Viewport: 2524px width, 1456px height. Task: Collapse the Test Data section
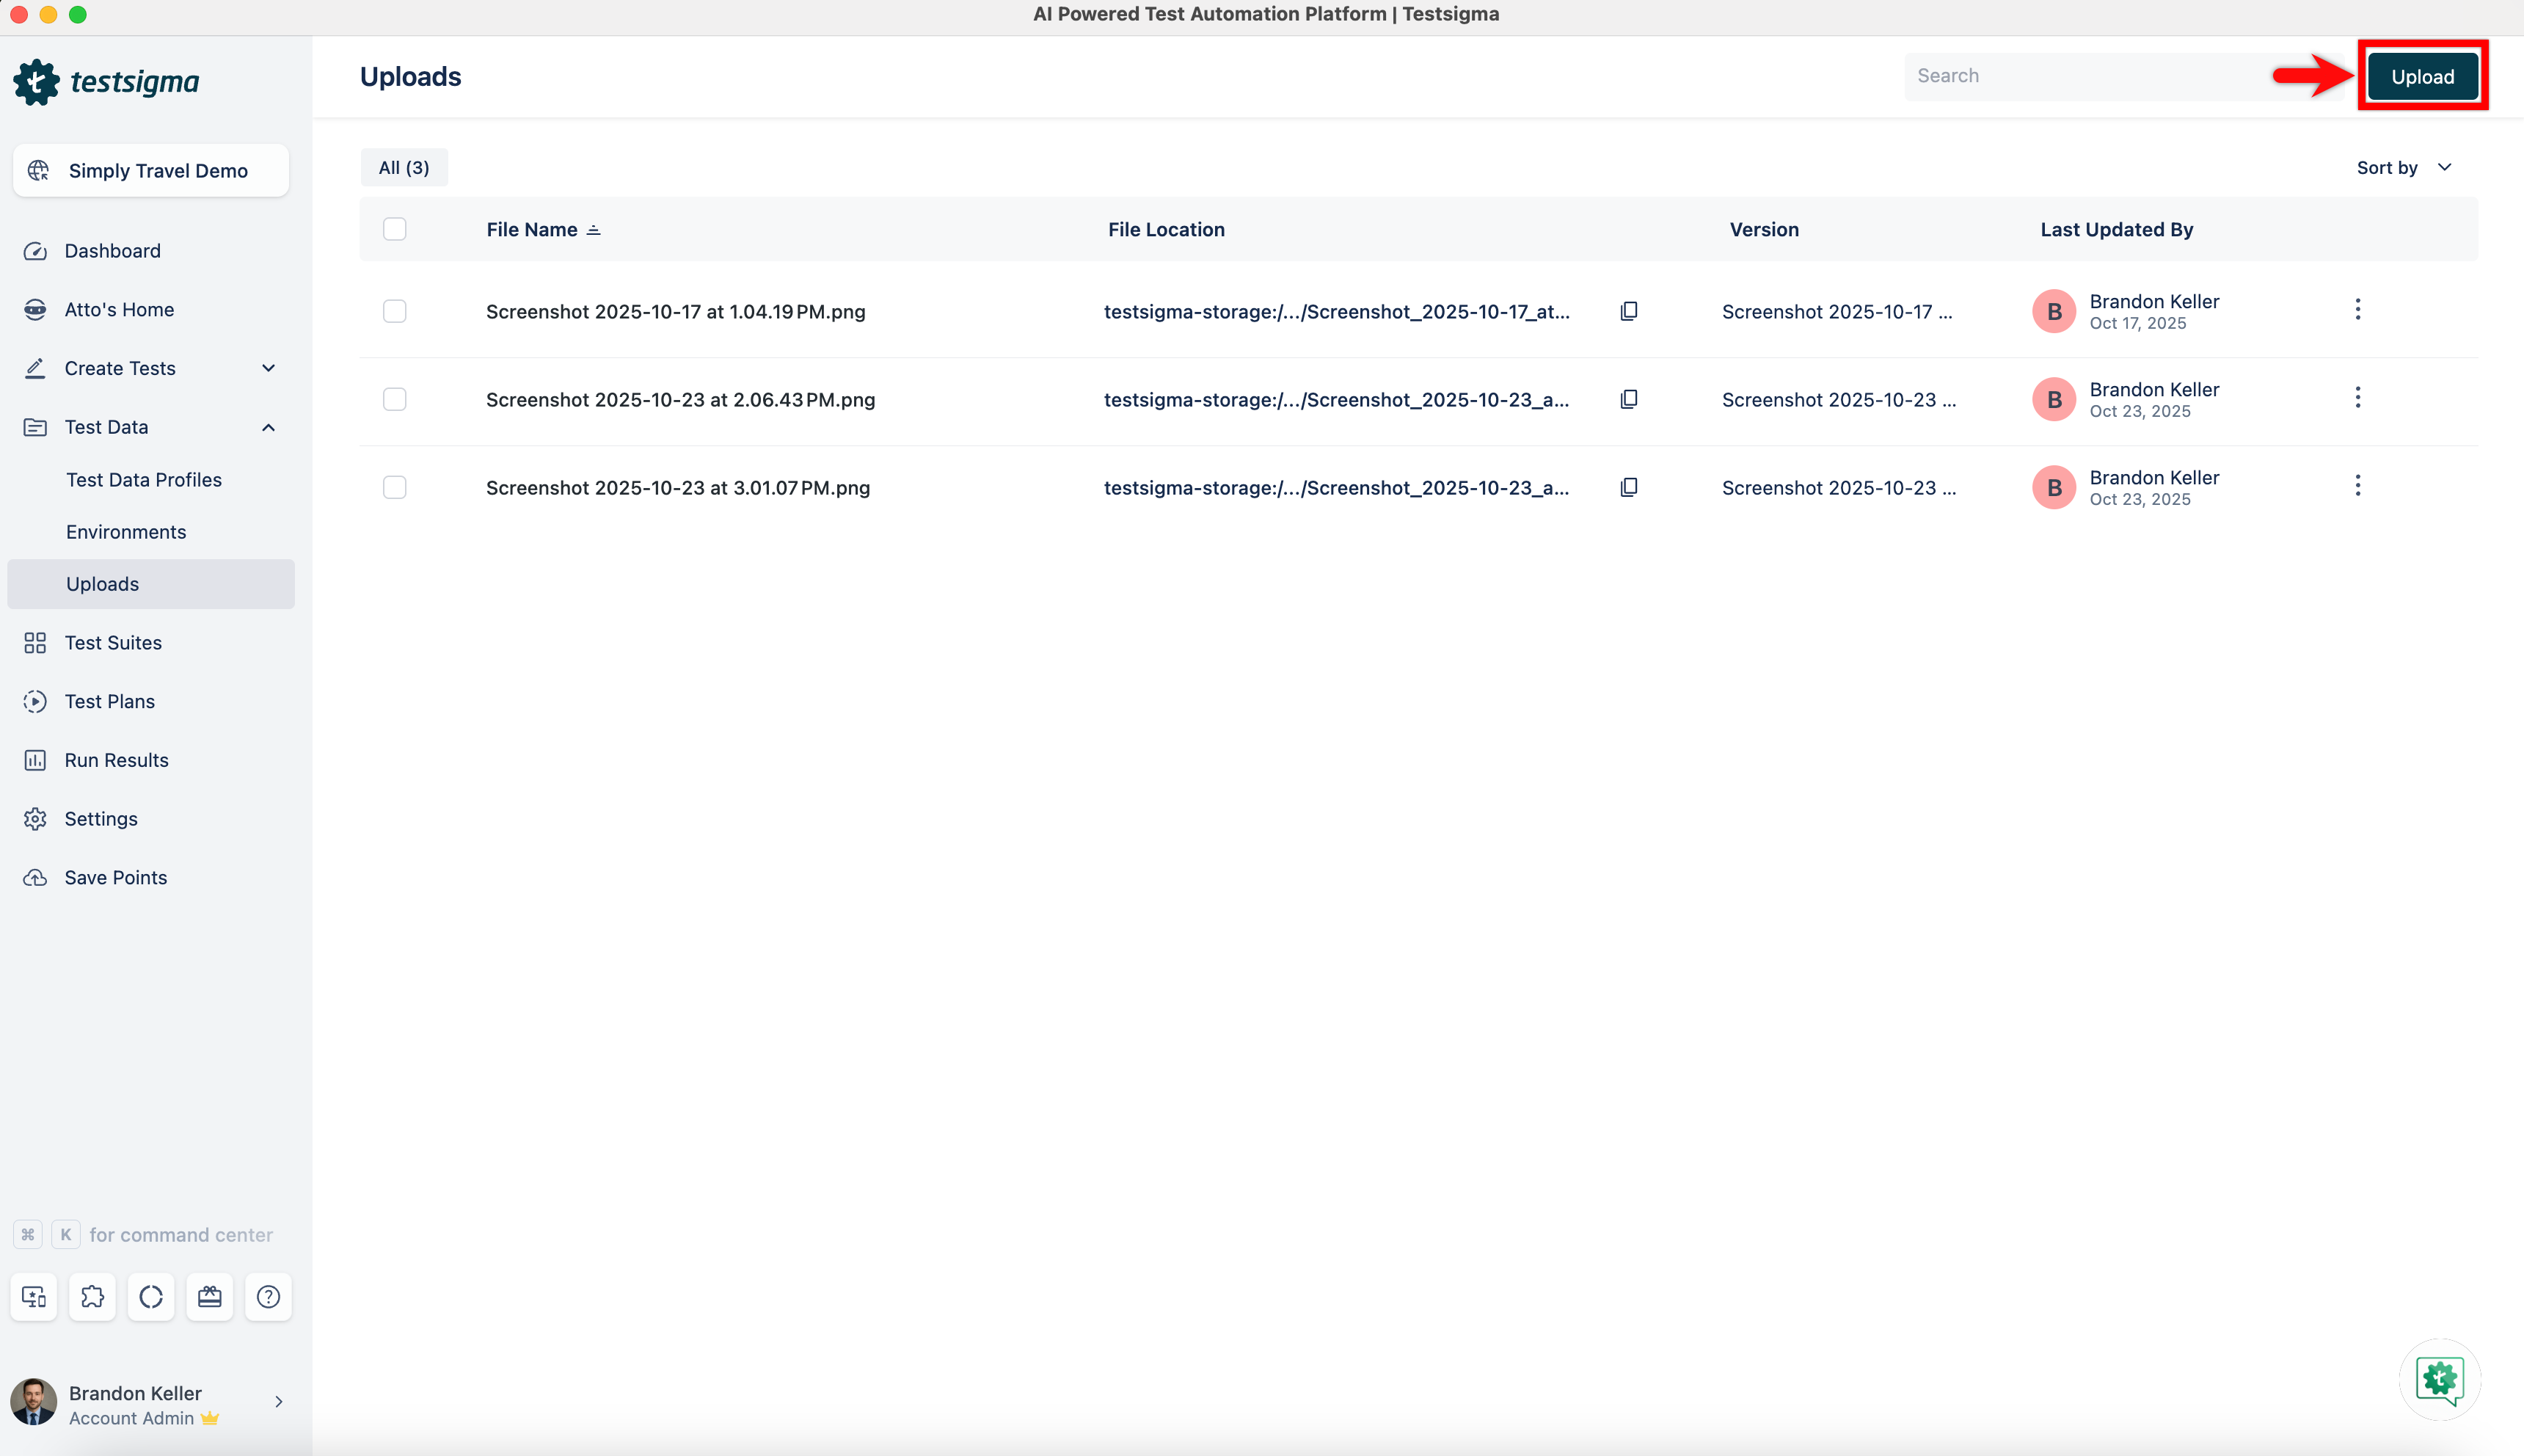[268, 427]
